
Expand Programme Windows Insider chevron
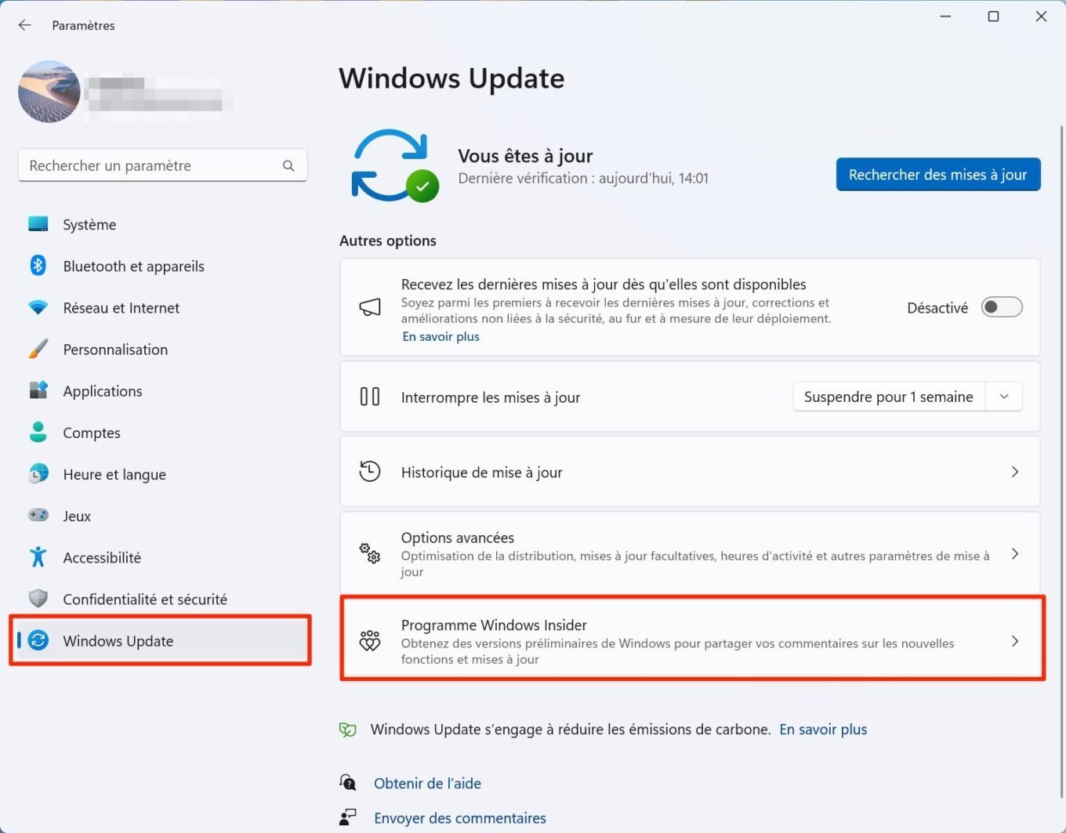tap(1015, 641)
